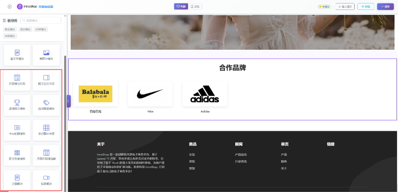Image resolution: width=398 pixels, height=192 pixels.
Task: Filter by 布局模块 tag on second row
Action: click(x=10, y=36)
